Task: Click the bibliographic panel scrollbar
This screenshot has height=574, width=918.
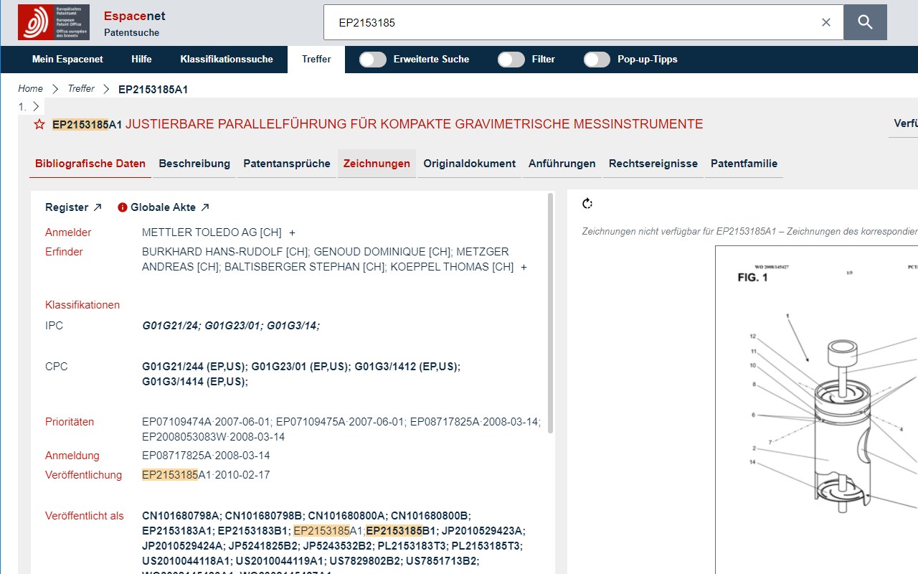Action: tap(551, 313)
